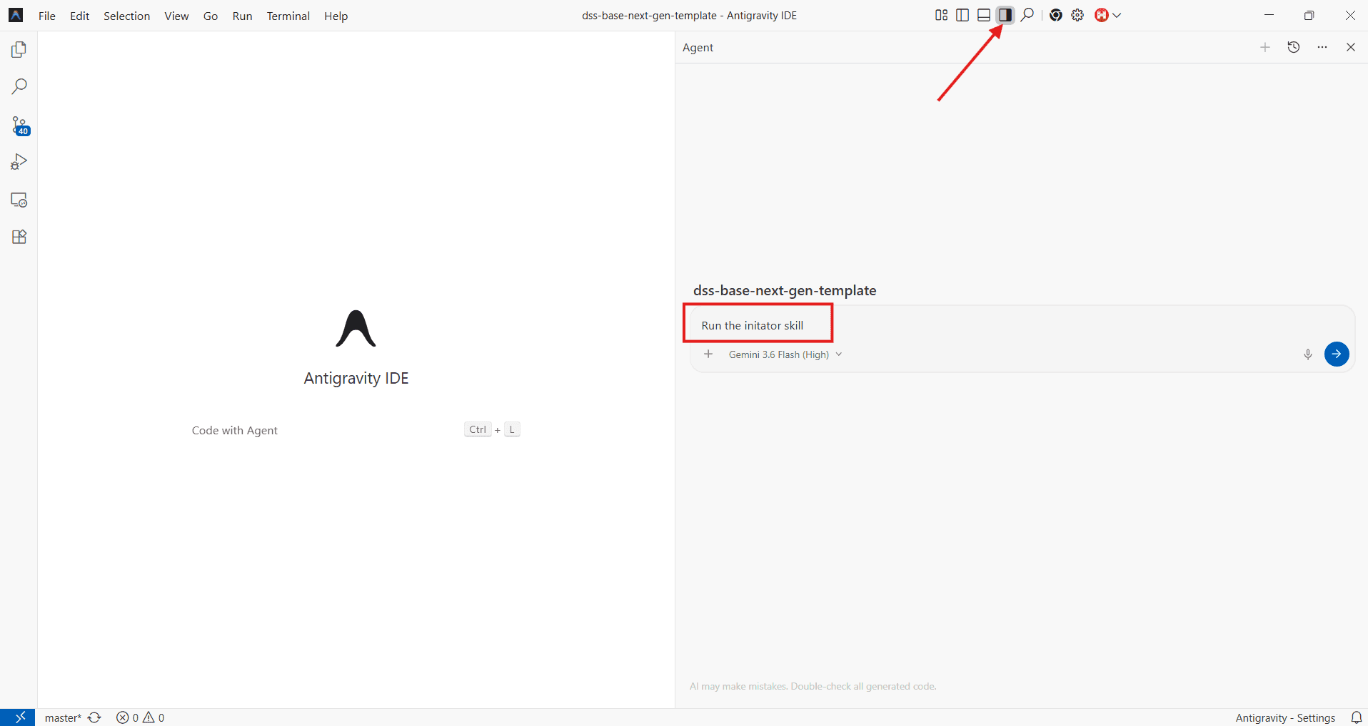Open the Extensions view
Image resolution: width=1368 pixels, height=726 pixels.
(x=19, y=237)
